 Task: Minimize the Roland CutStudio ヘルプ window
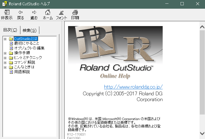click(167, 4)
